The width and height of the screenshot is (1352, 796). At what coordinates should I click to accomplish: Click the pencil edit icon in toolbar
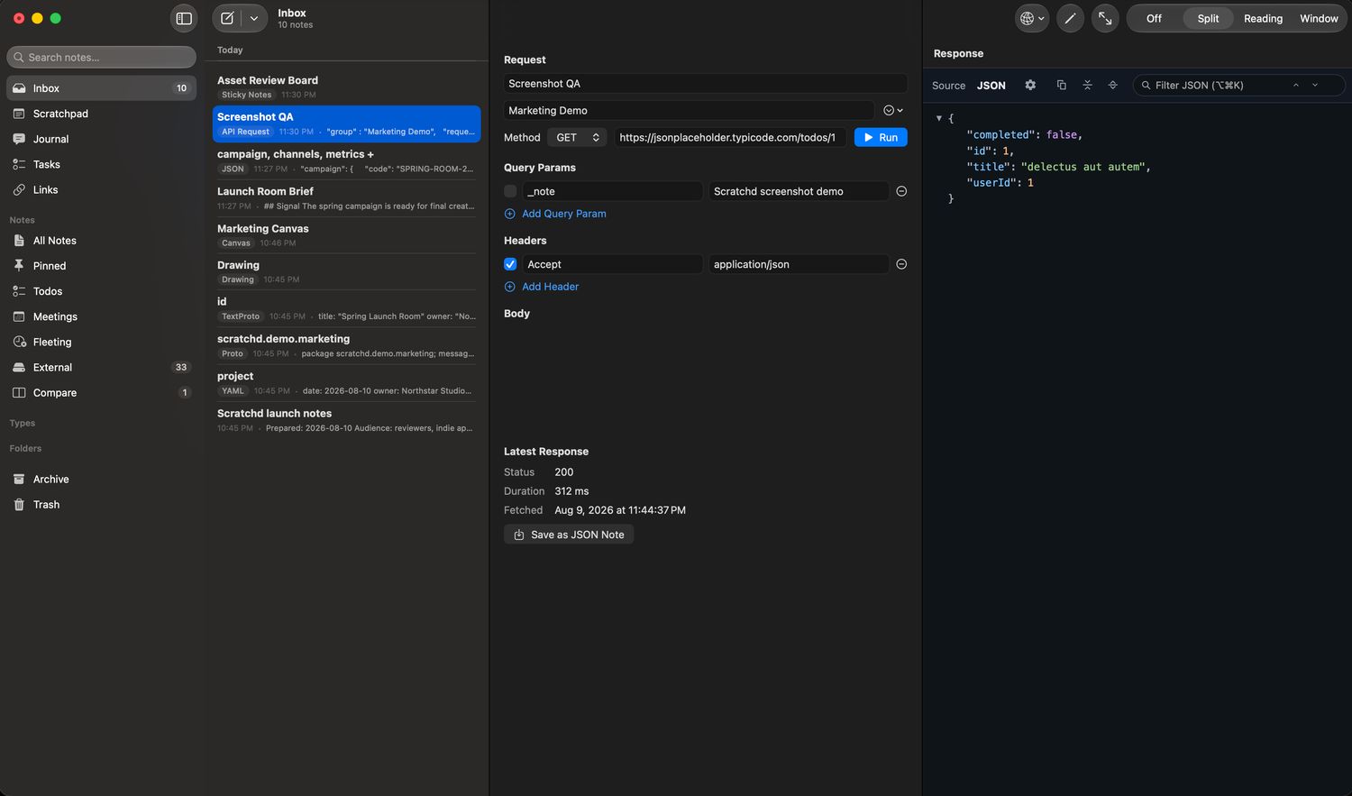pos(1070,18)
